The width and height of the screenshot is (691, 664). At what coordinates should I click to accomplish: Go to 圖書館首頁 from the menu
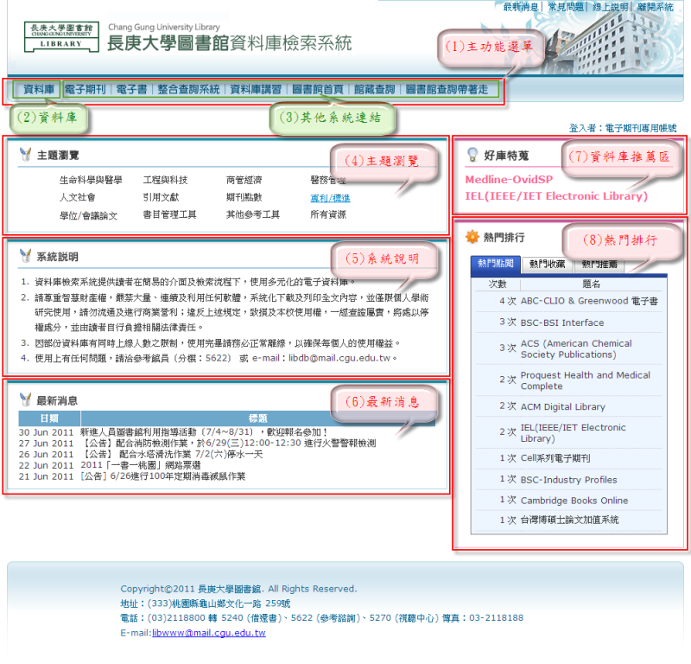coord(318,90)
